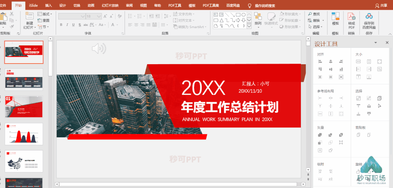
Task: Click the 模板 template icon button
Action: point(335,19)
